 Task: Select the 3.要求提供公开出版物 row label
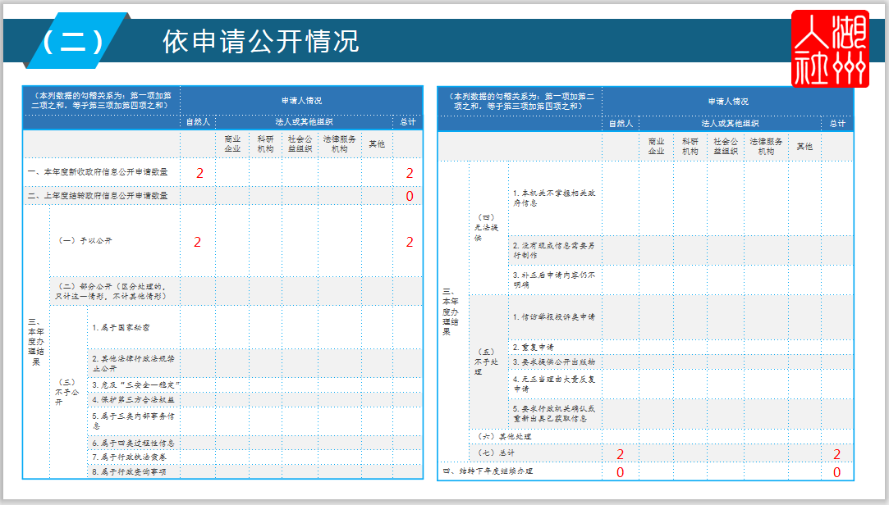pyautogui.click(x=554, y=362)
